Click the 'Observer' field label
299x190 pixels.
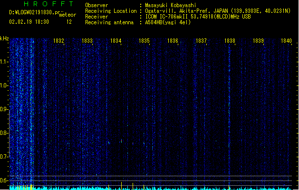click(x=96, y=5)
